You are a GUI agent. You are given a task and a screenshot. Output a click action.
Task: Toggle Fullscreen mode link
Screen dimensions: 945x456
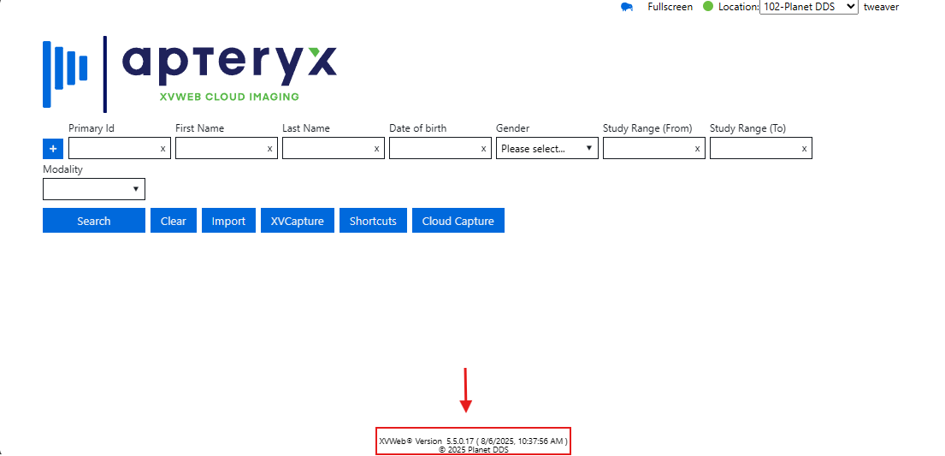pos(670,7)
